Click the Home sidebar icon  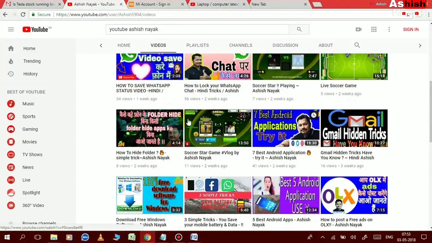click(x=11, y=48)
